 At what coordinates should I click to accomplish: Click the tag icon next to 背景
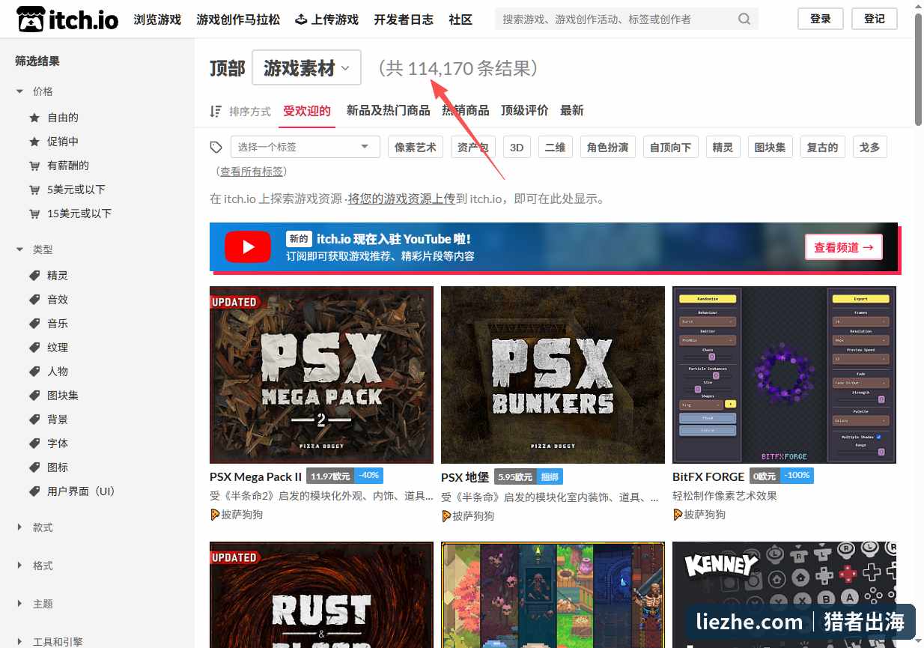pyautogui.click(x=34, y=420)
